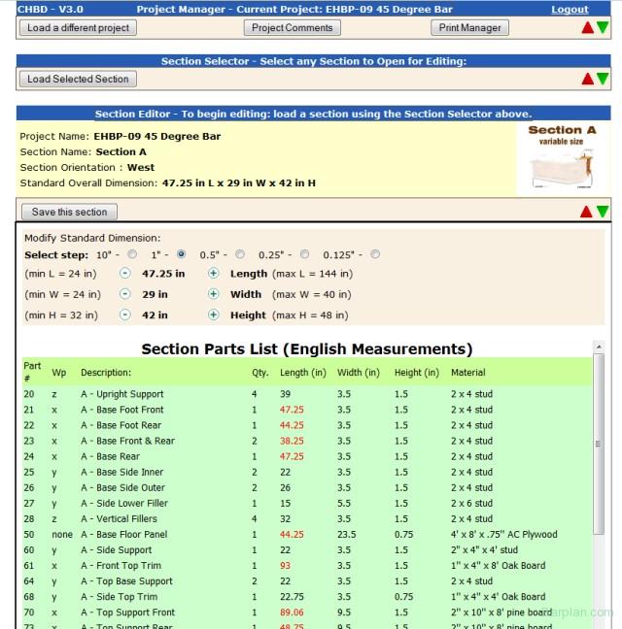Select row A - Top Support Front
Image resolution: width=622 pixels, height=629 pixels.
307,612
